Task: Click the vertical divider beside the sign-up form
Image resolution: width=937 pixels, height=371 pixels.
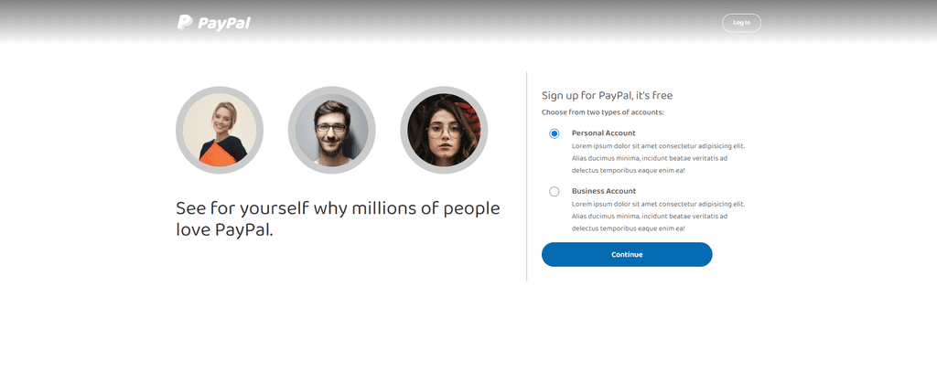Action: click(526, 176)
